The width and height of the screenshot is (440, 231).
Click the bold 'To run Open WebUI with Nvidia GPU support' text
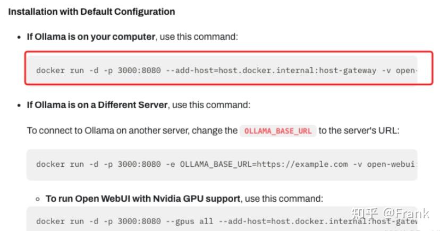(x=143, y=199)
